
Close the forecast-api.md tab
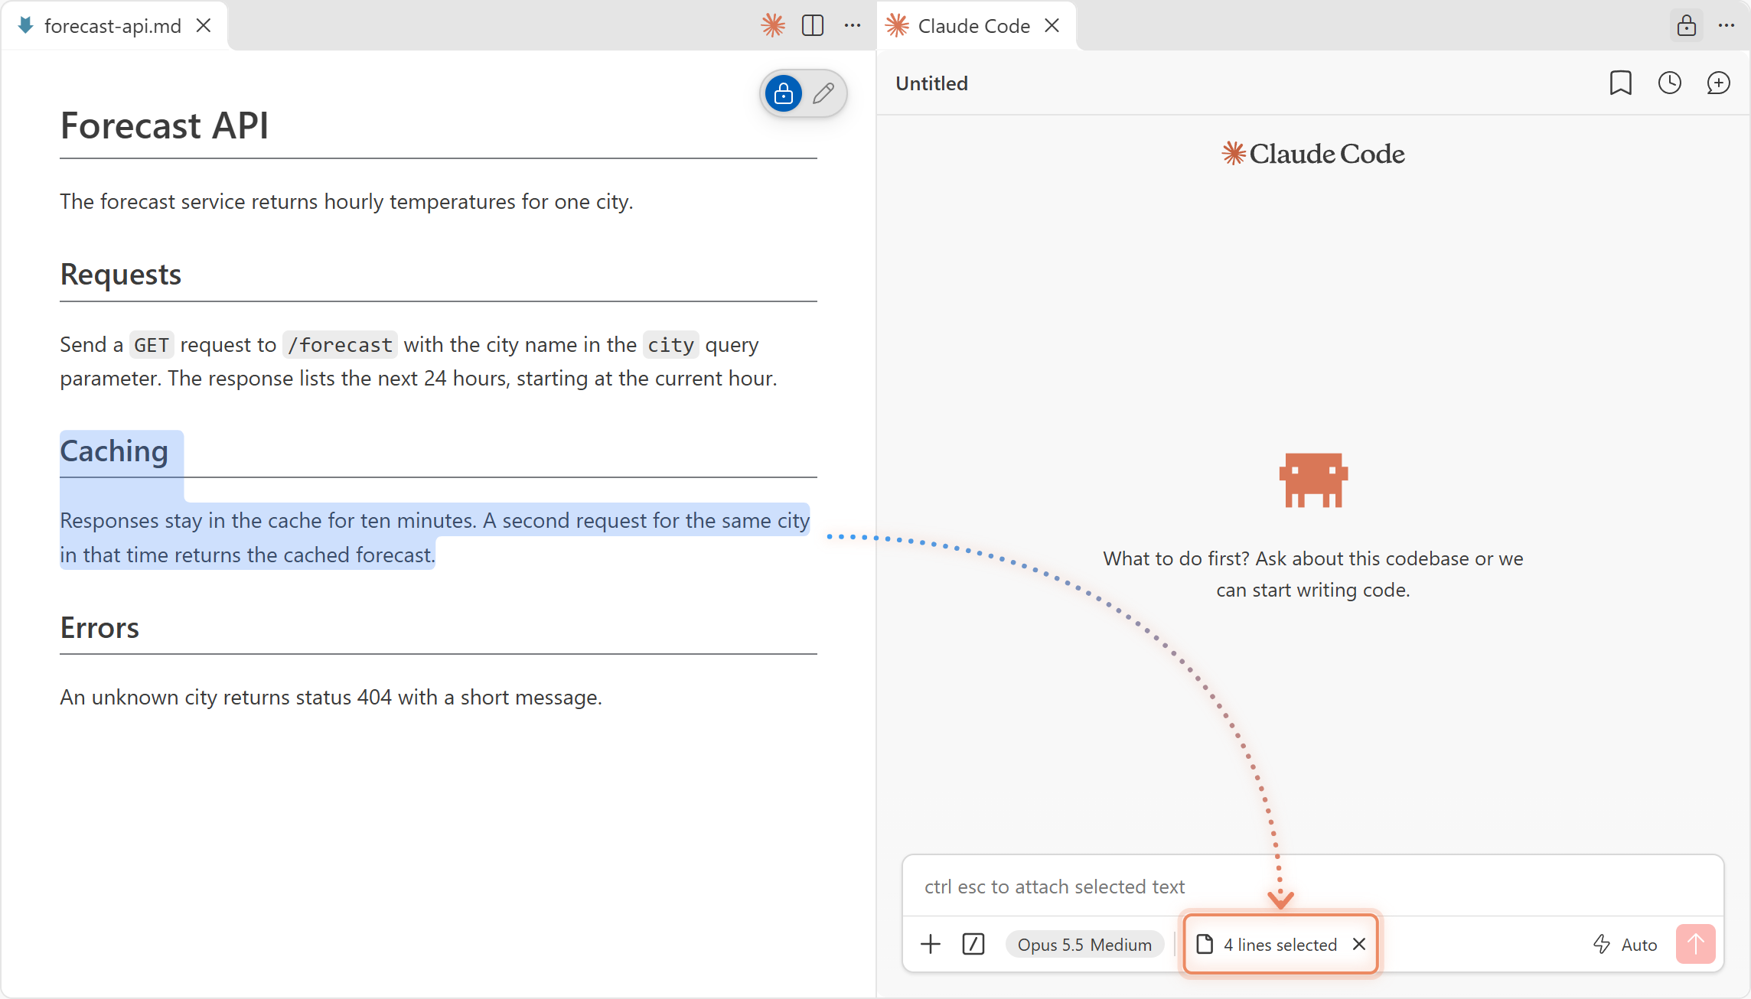204,26
